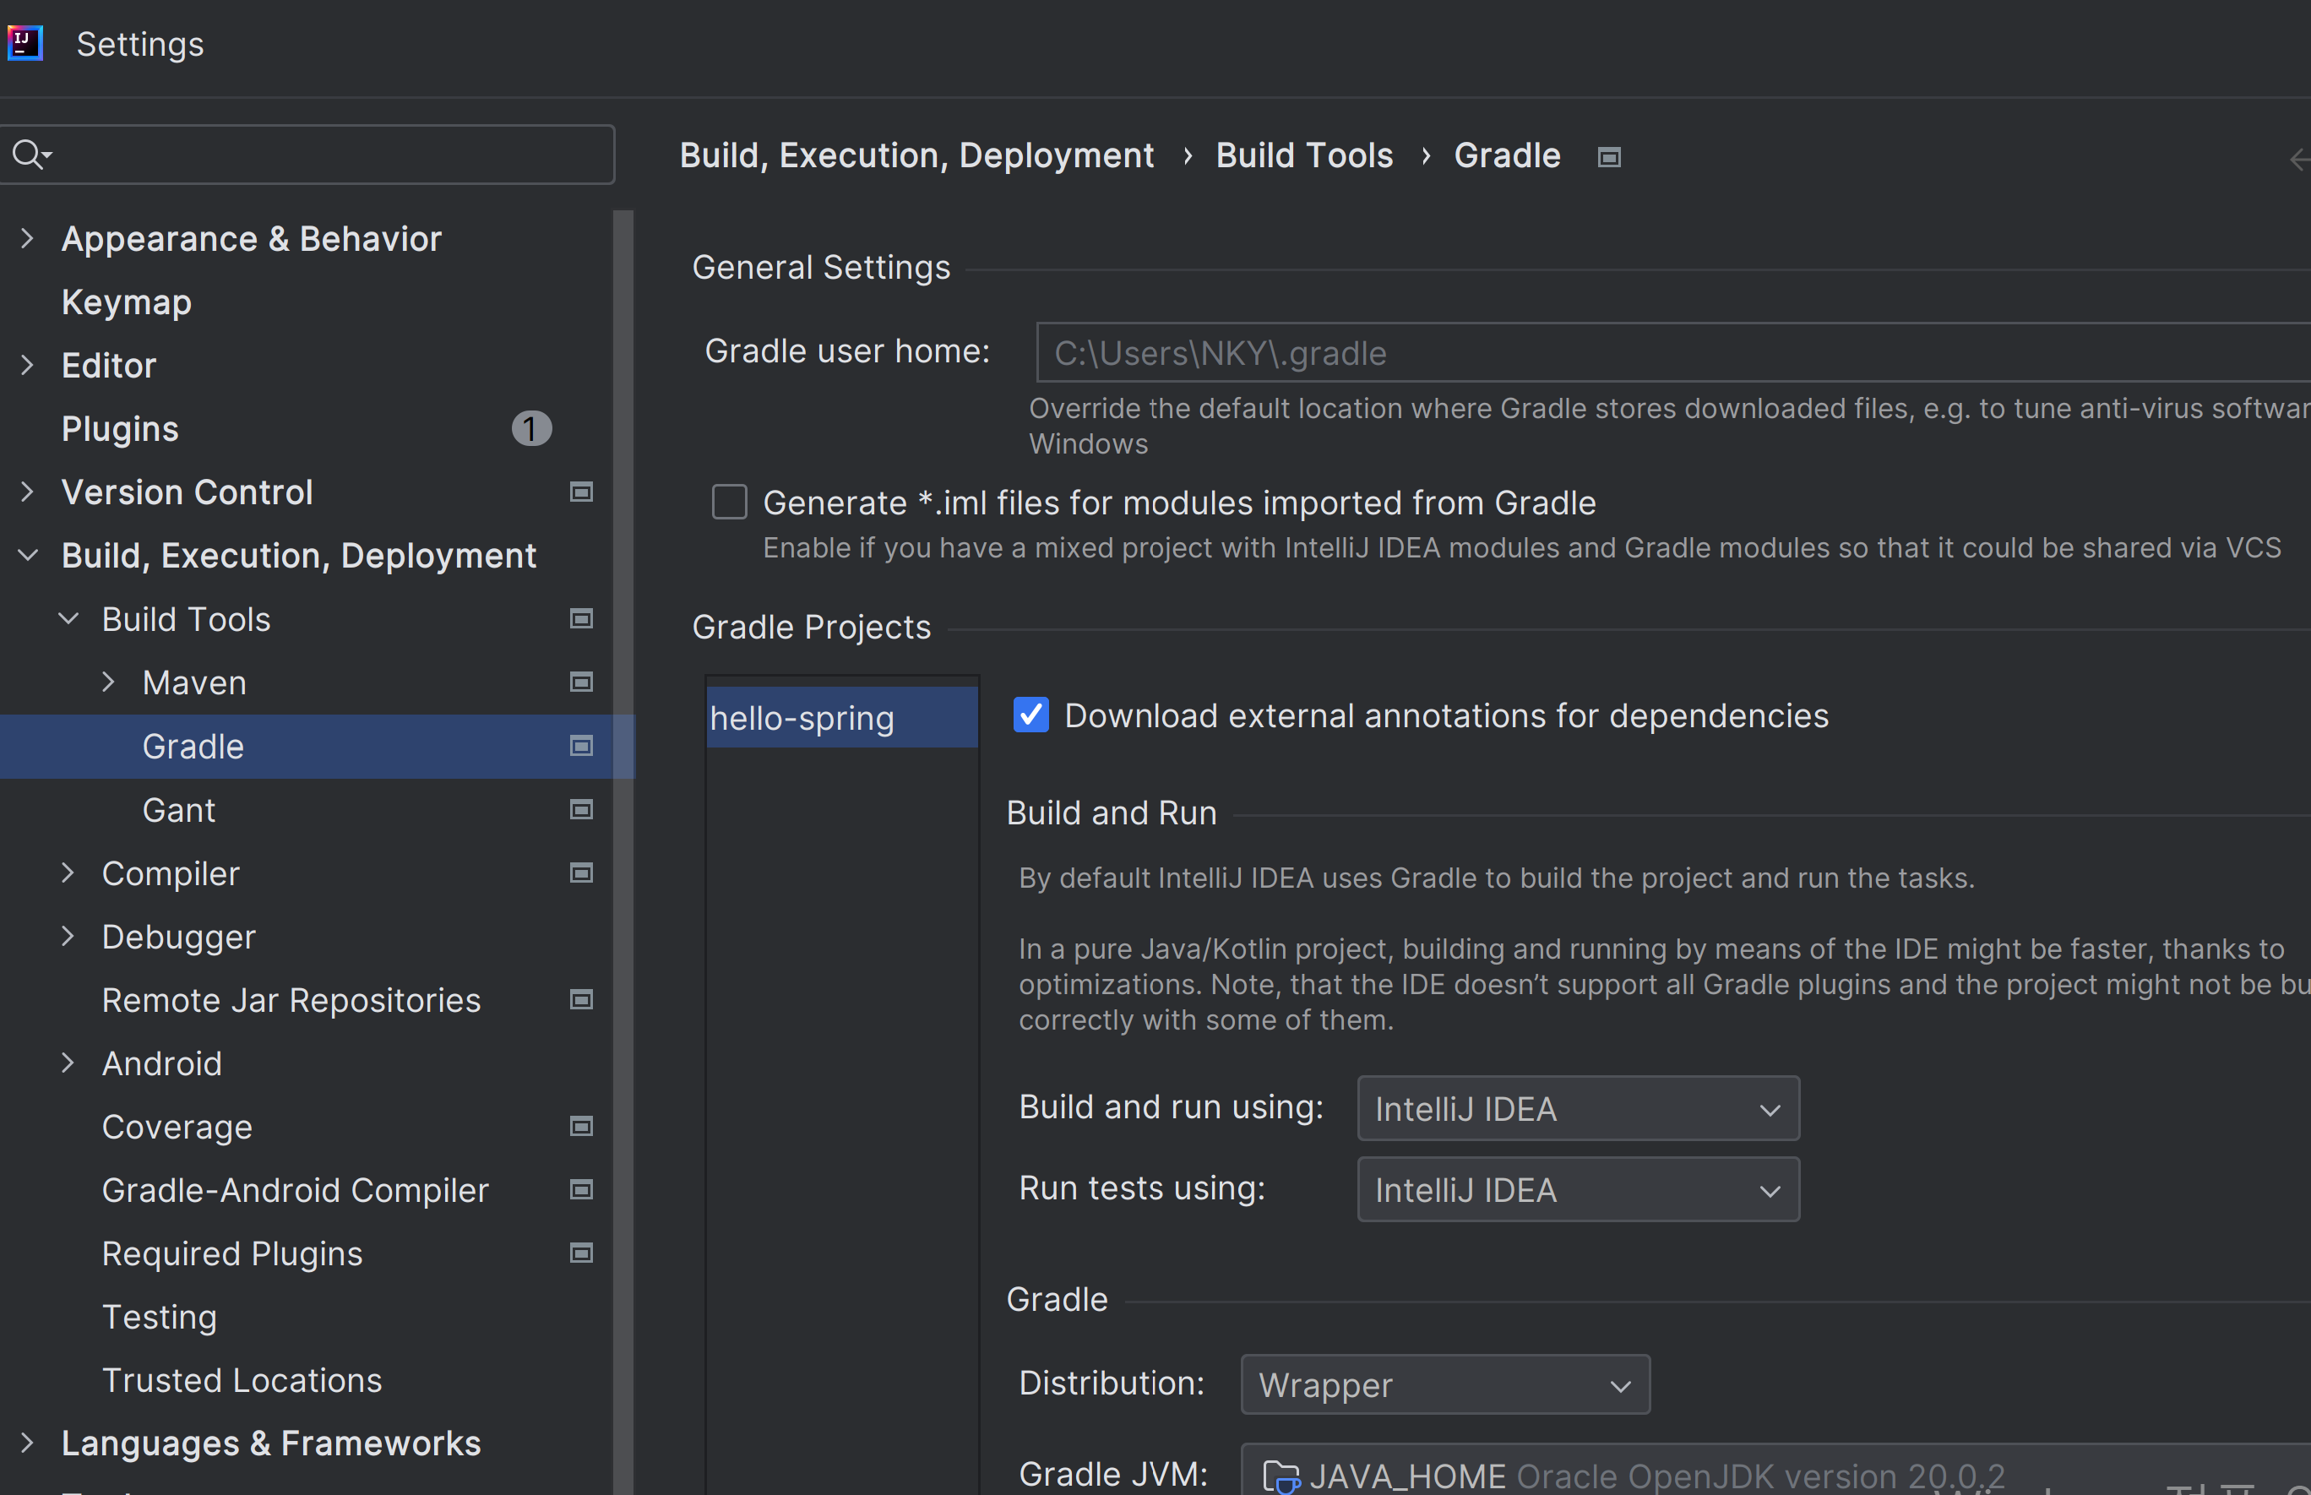Image resolution: width=2311 pixels, height=1495 pixels.
Task: Click project icon next to Version Control
Action: click(581, 492)
